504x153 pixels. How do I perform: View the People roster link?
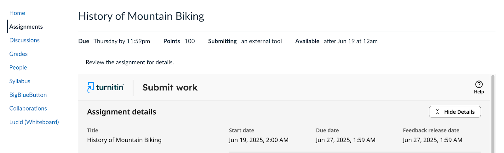(x=18, y=67)
